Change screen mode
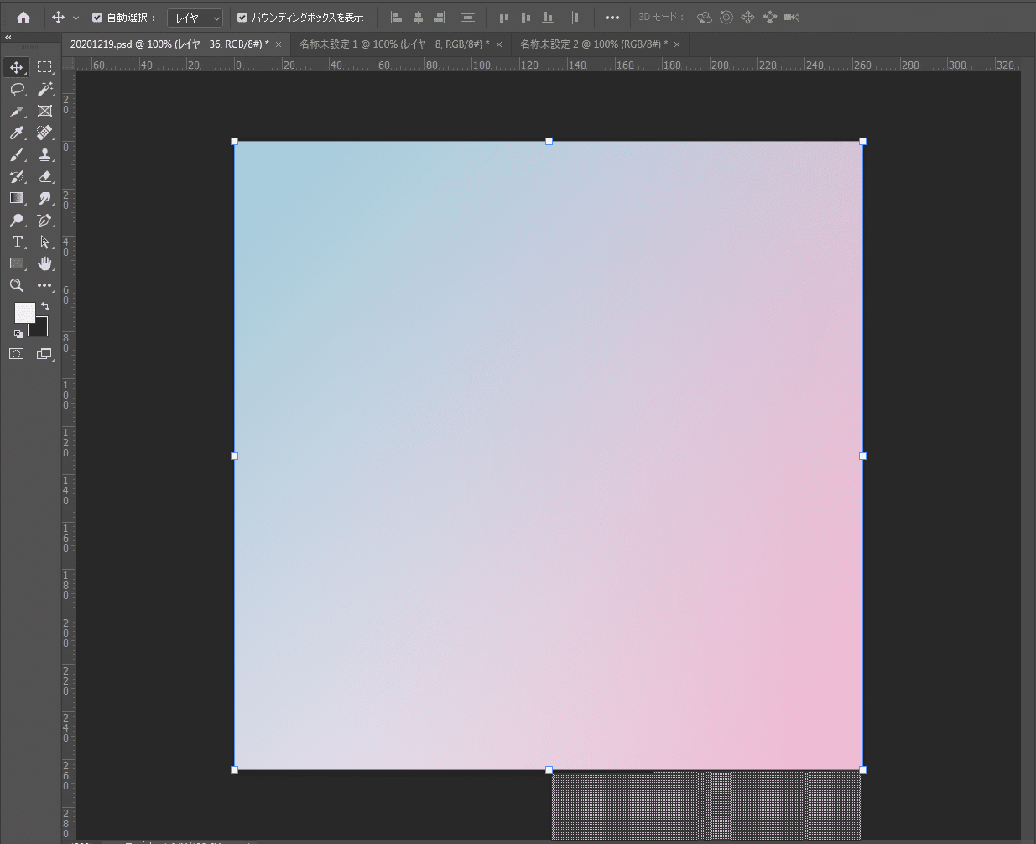The width and height of the screenshot is (1036, 844). coord(44,354)
